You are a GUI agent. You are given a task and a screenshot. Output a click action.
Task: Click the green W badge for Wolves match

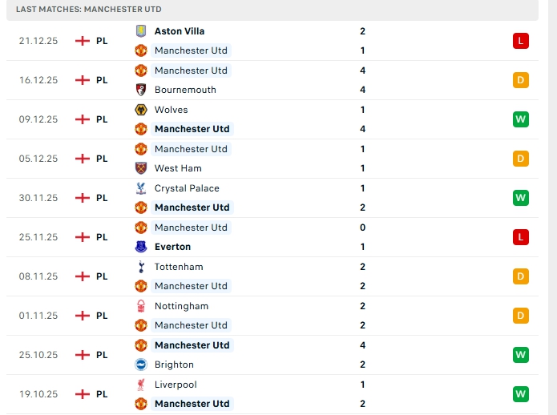pyautogui.click(x=521, y=119)
